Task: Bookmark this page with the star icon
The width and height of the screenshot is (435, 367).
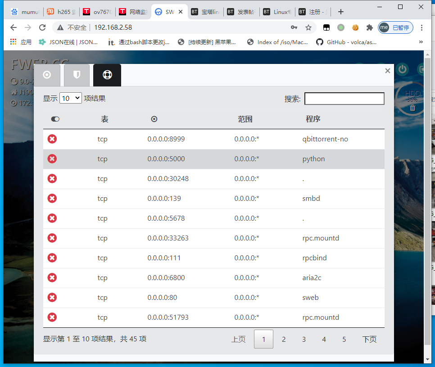Action: (308, 27)
